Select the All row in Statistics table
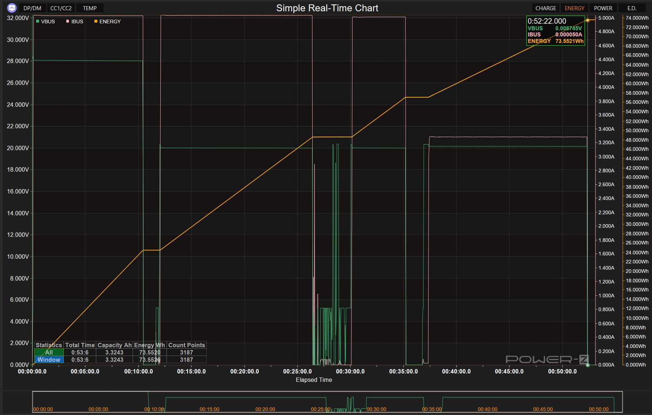This screenshot has height=415, width=652. (49, 352)
